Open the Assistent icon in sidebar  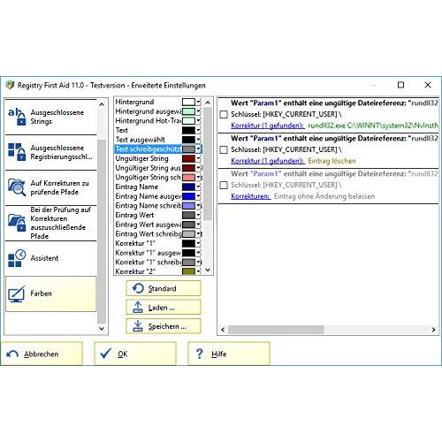pos(17,258)
